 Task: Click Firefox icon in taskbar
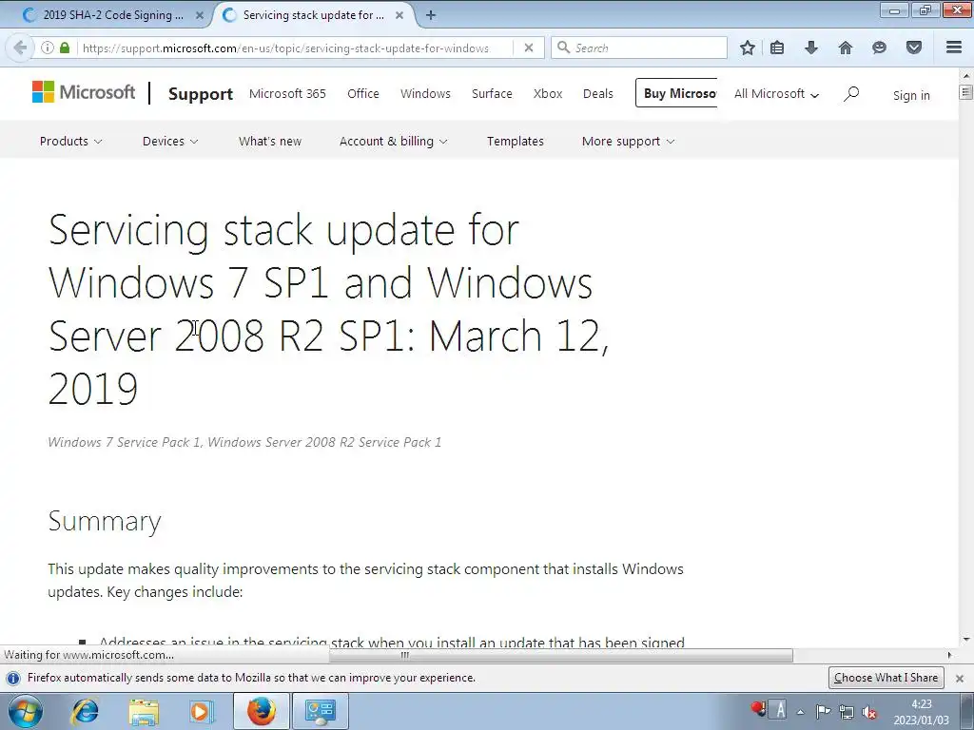click(262, 711)
